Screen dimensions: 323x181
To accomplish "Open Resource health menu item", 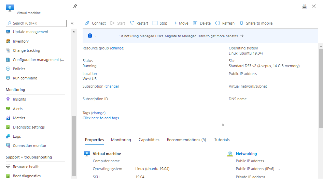I will pyautogui.click(x=26, y=167).
